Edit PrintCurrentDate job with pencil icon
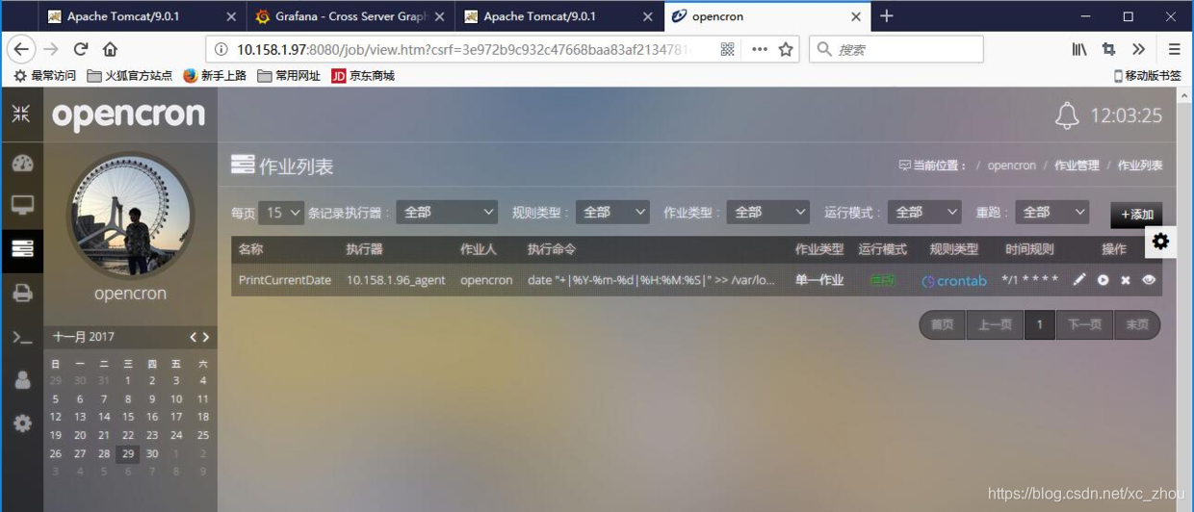The image size is (1194, 512). point(1079,279)
